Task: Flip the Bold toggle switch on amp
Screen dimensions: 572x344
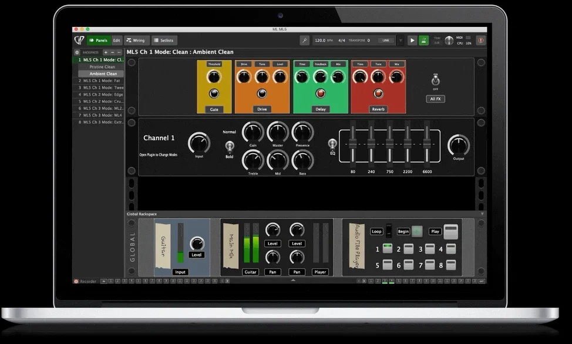Action: coord(229,146)
